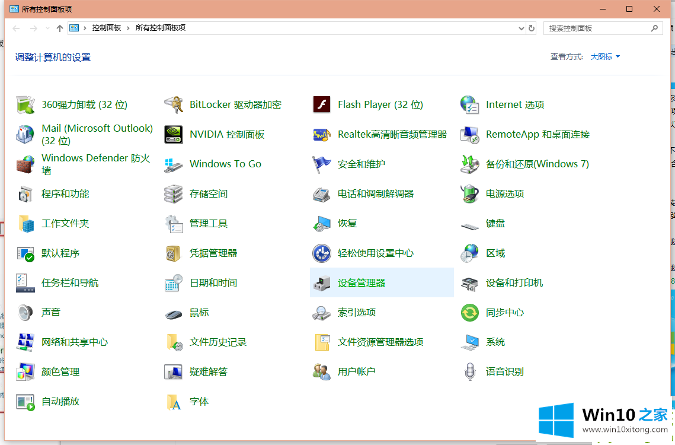
Task: Open the 颜色管理 link
Action: tap(60, 371)
